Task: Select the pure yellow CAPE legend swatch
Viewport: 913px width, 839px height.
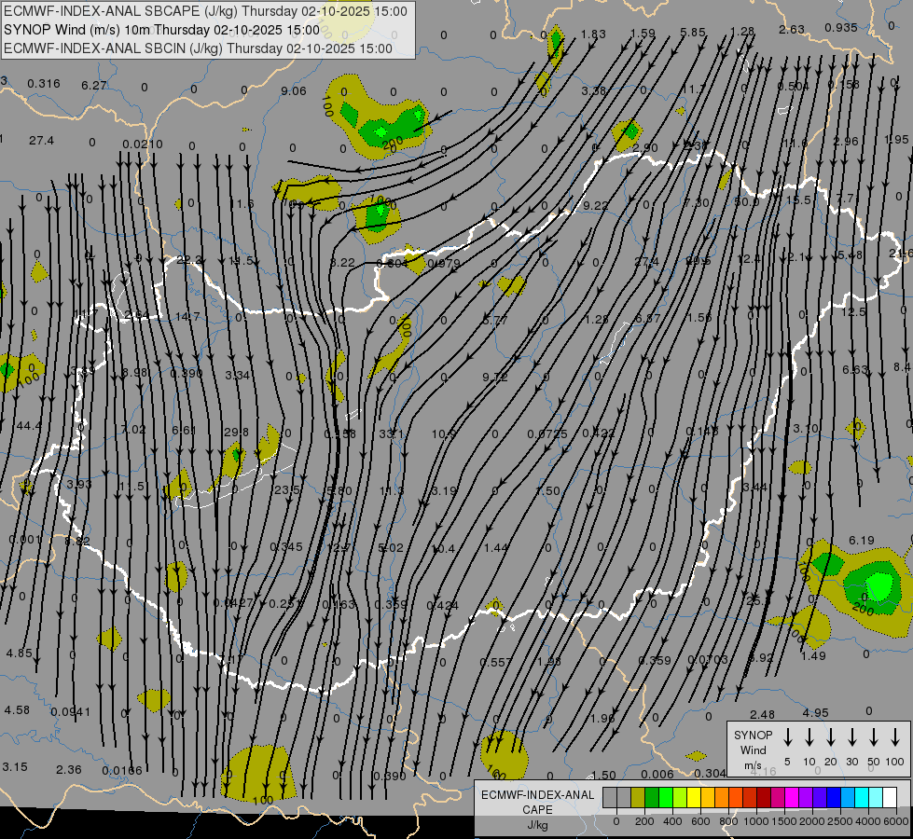Action: [x=694, y=798]
